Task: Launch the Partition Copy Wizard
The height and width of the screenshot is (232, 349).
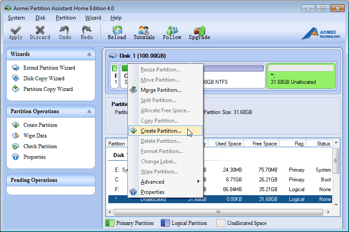Action: (x=48, y=89)
